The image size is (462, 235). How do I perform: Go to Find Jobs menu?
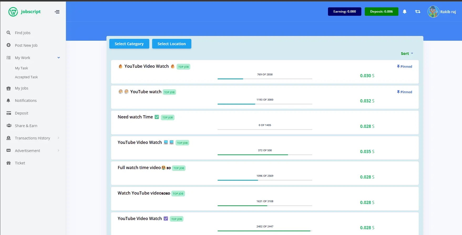point(23,33)
